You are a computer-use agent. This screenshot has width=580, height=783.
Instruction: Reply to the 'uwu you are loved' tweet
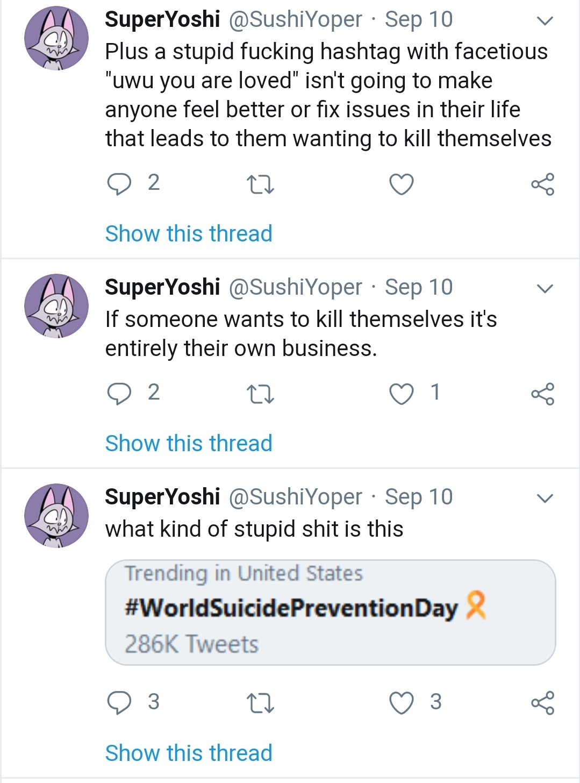pos(119,184)
